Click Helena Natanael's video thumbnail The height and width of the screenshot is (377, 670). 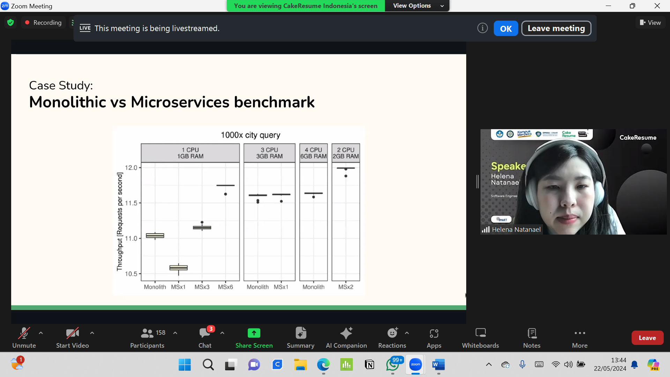click(x=573, y=182)
